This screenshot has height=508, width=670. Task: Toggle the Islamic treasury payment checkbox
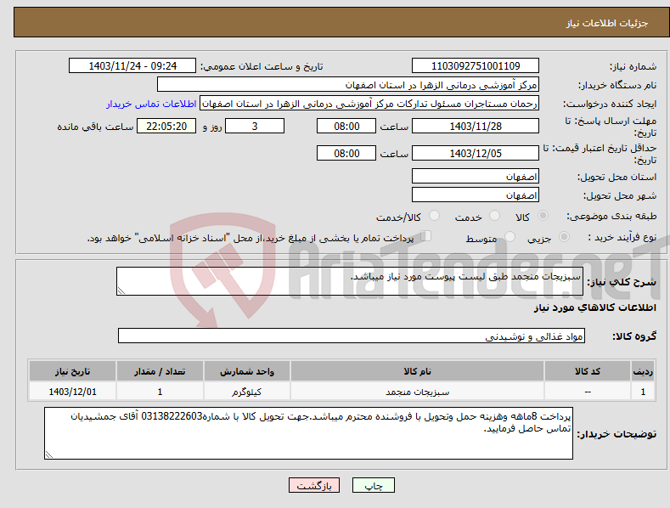click(x=426, y=236)
